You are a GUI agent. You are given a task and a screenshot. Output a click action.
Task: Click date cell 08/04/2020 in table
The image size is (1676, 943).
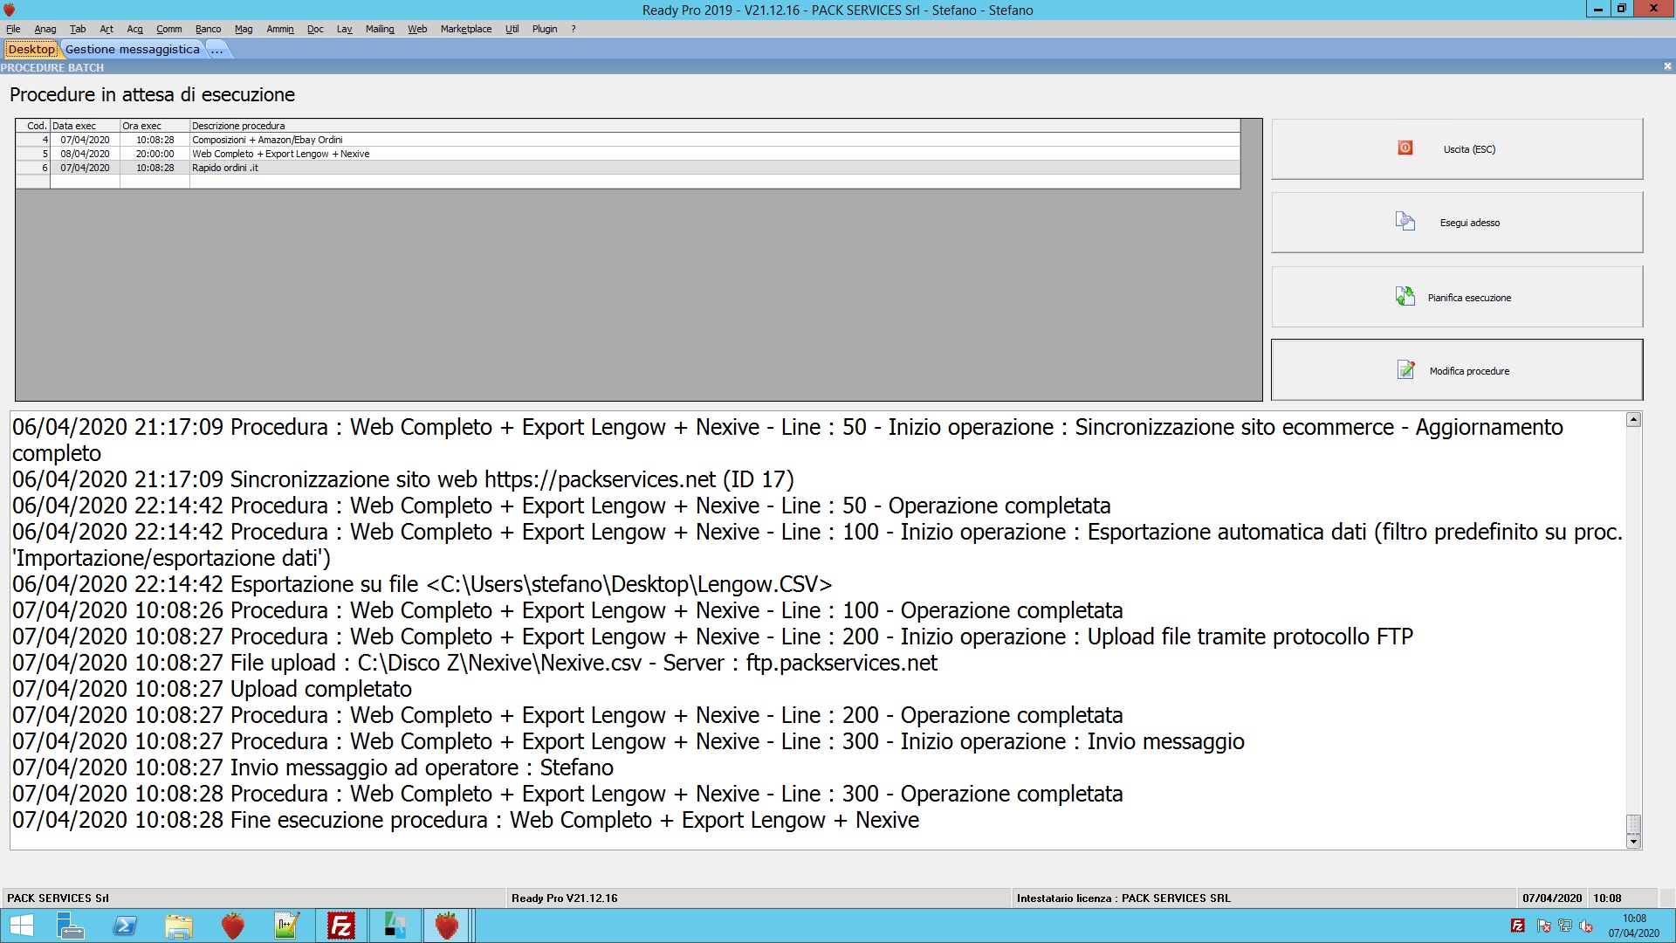(85, 154)
